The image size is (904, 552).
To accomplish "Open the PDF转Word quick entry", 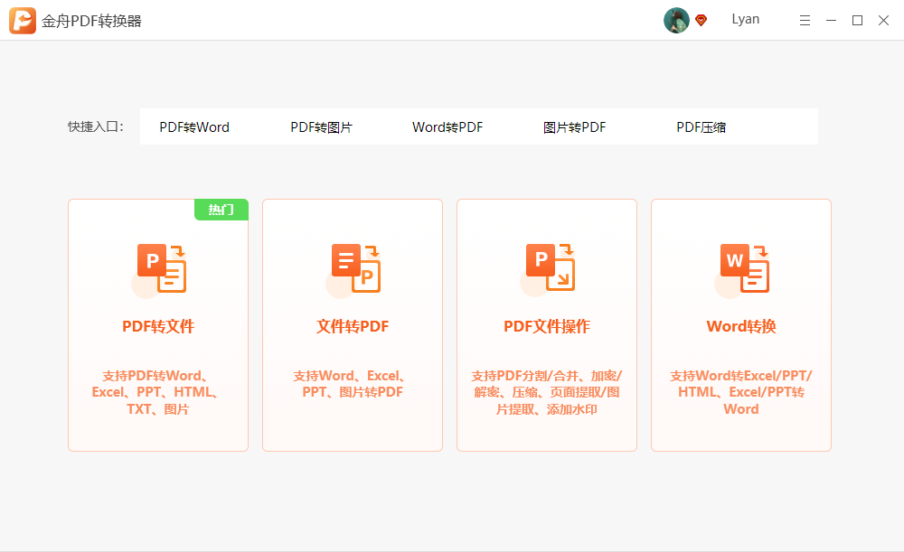I will tap(194, 127).
